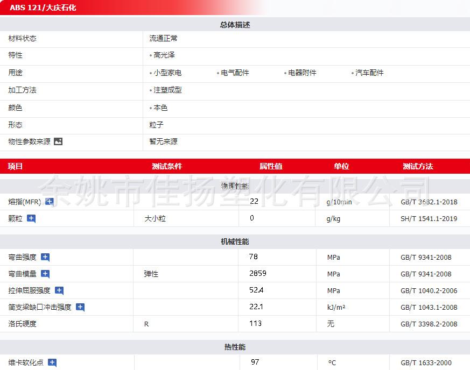Click the 电气配件 usage item
470x370 pixels.
point(235,73)
